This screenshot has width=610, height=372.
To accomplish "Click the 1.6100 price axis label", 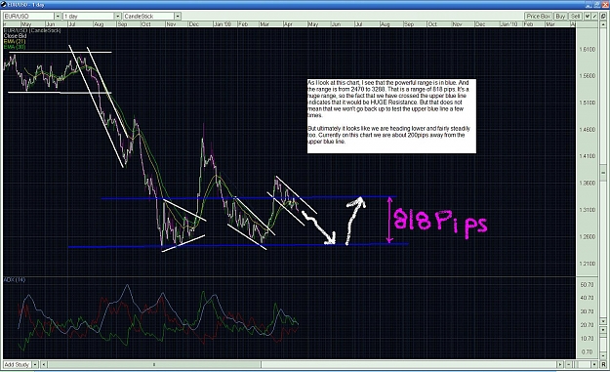I will click(588, 49).
